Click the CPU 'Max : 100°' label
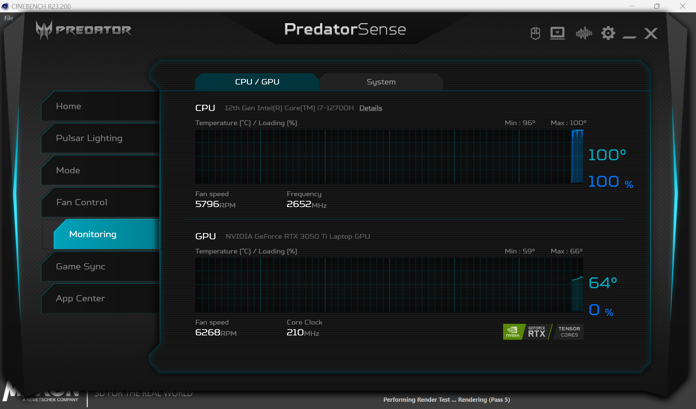 point(568,123)
